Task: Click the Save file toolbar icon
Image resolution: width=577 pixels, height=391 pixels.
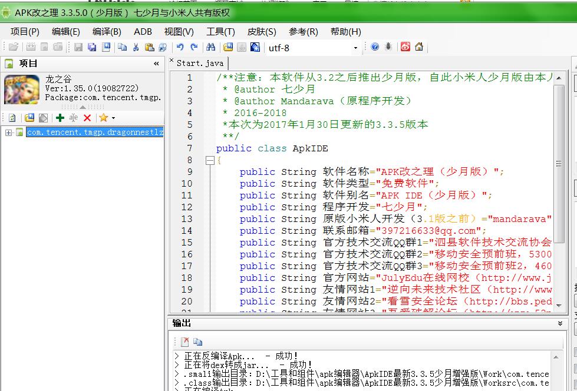Action: tap(78, 48)
